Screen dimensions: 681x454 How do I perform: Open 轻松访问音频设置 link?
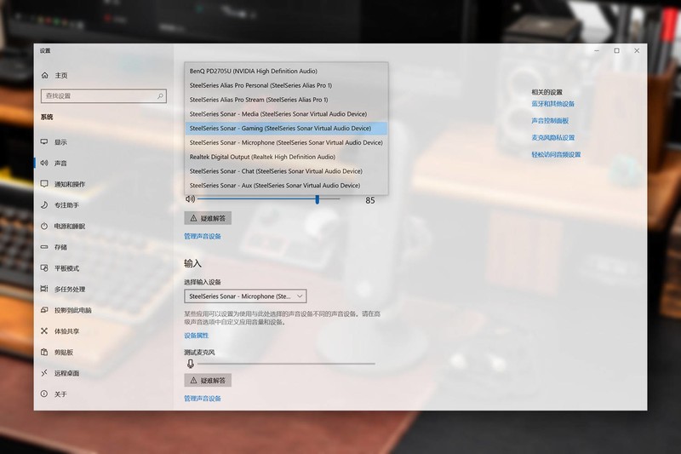[x=556, y=155]
